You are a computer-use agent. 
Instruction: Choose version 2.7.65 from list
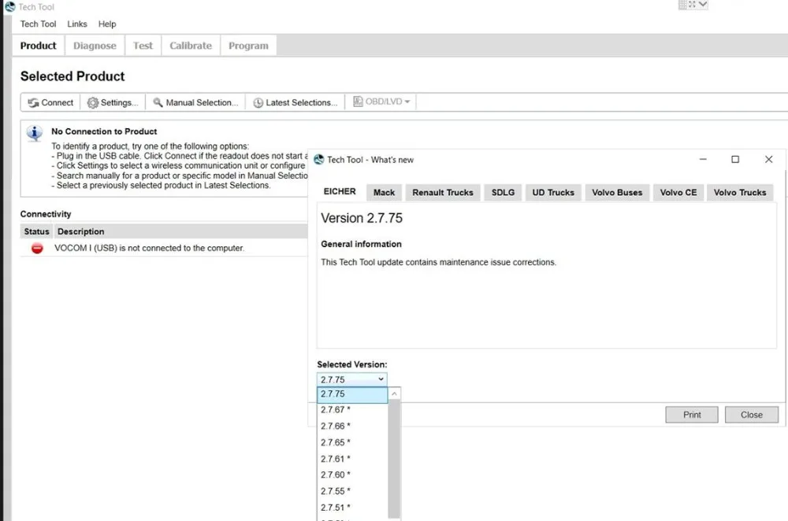[x=352, y=443]
